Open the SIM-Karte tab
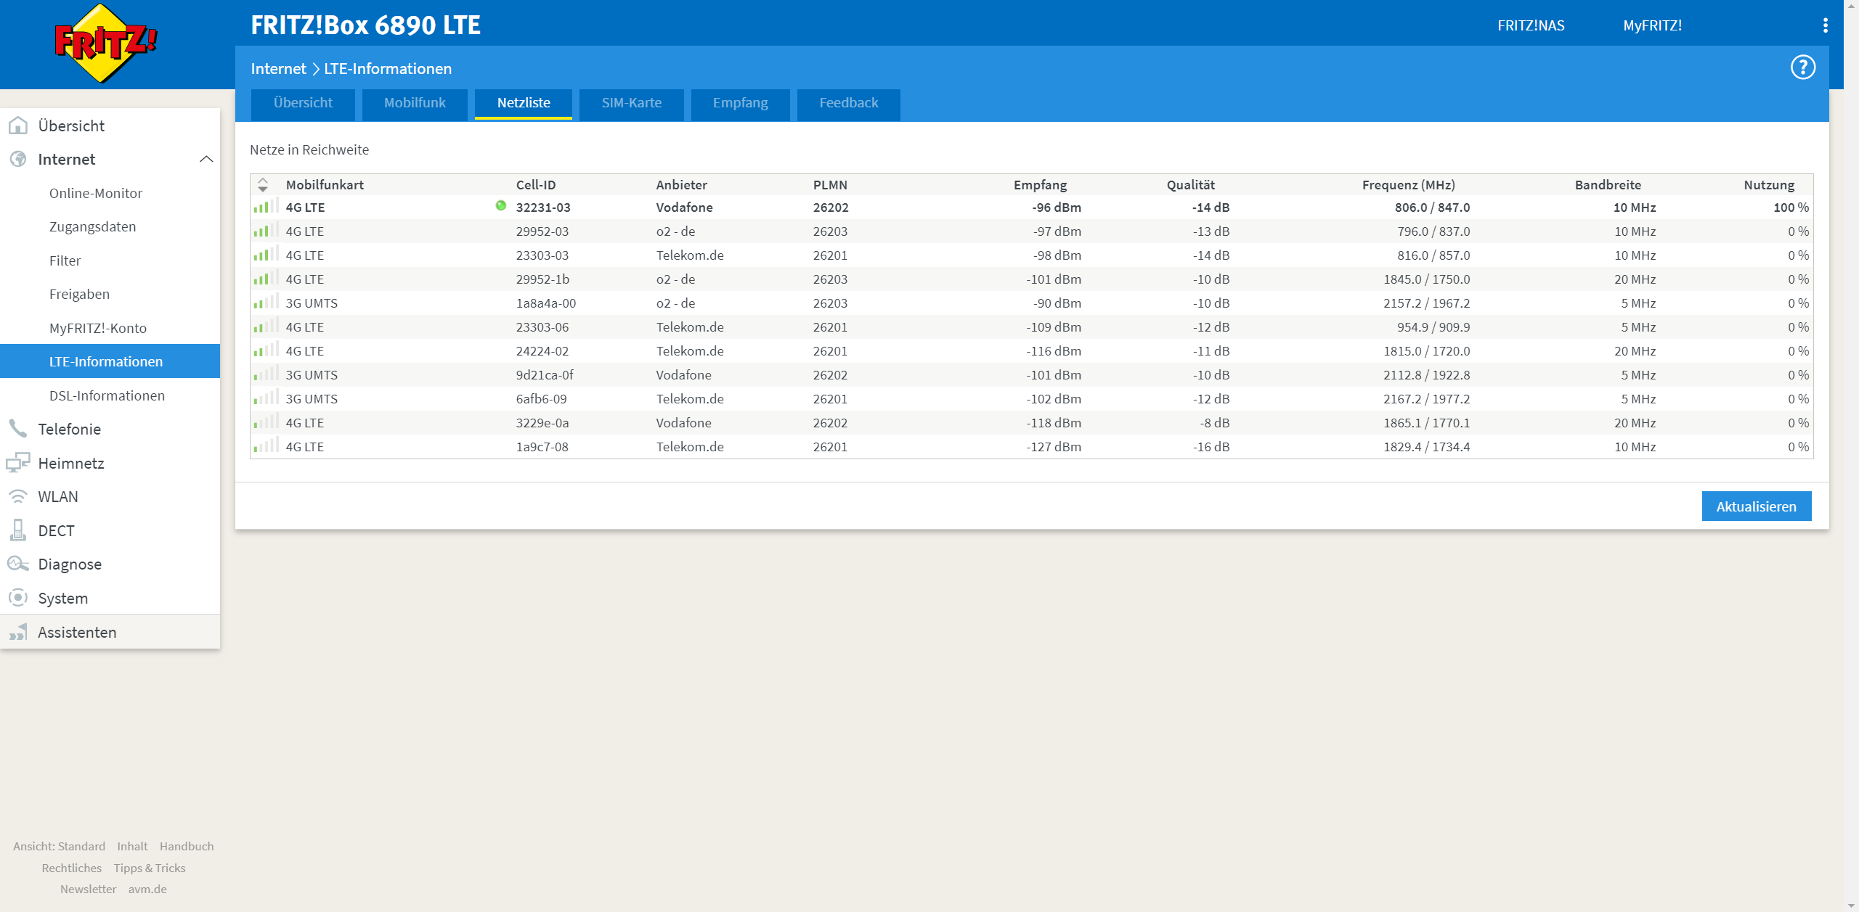Viewport: 1859px width, 912px height. (x=631, y=104)
